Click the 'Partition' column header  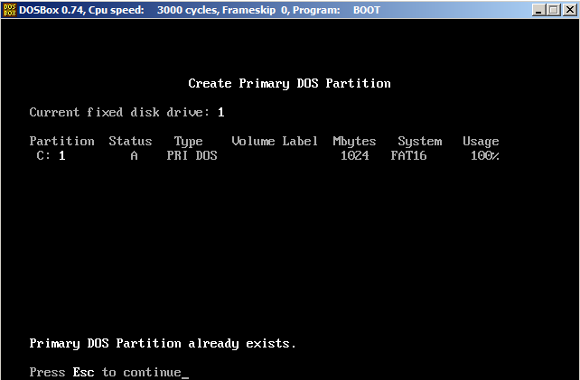[61, 141]
